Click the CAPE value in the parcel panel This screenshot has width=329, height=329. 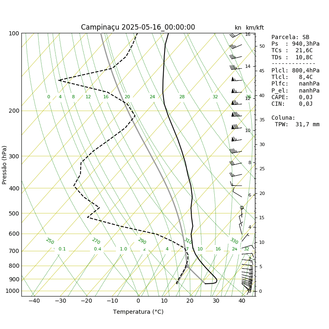pyautogui.click(x=306, y=97)
